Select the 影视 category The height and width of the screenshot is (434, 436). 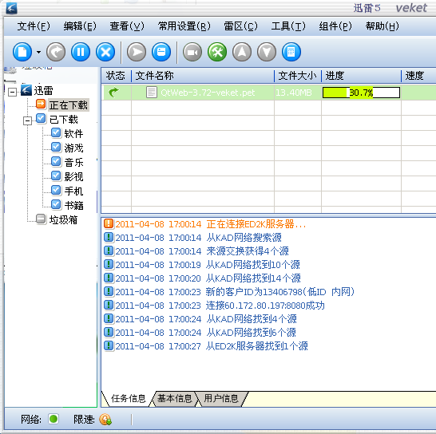point(73,177)
